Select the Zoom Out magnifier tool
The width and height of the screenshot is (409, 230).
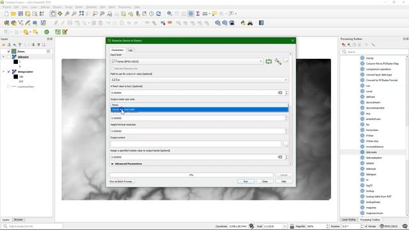click(x=74, y=13)
